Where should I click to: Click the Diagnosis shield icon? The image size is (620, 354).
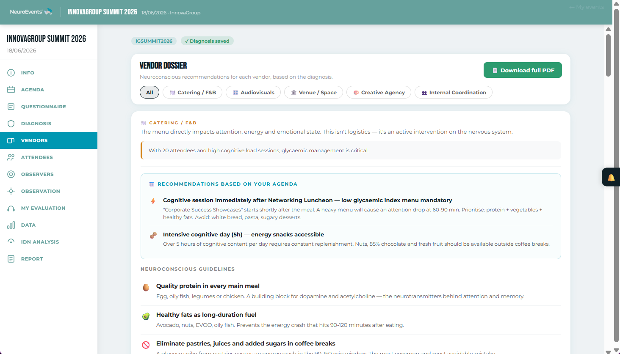11,123
